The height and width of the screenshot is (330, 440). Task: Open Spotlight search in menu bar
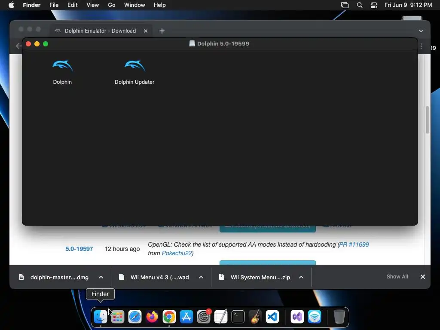(360, 5)
